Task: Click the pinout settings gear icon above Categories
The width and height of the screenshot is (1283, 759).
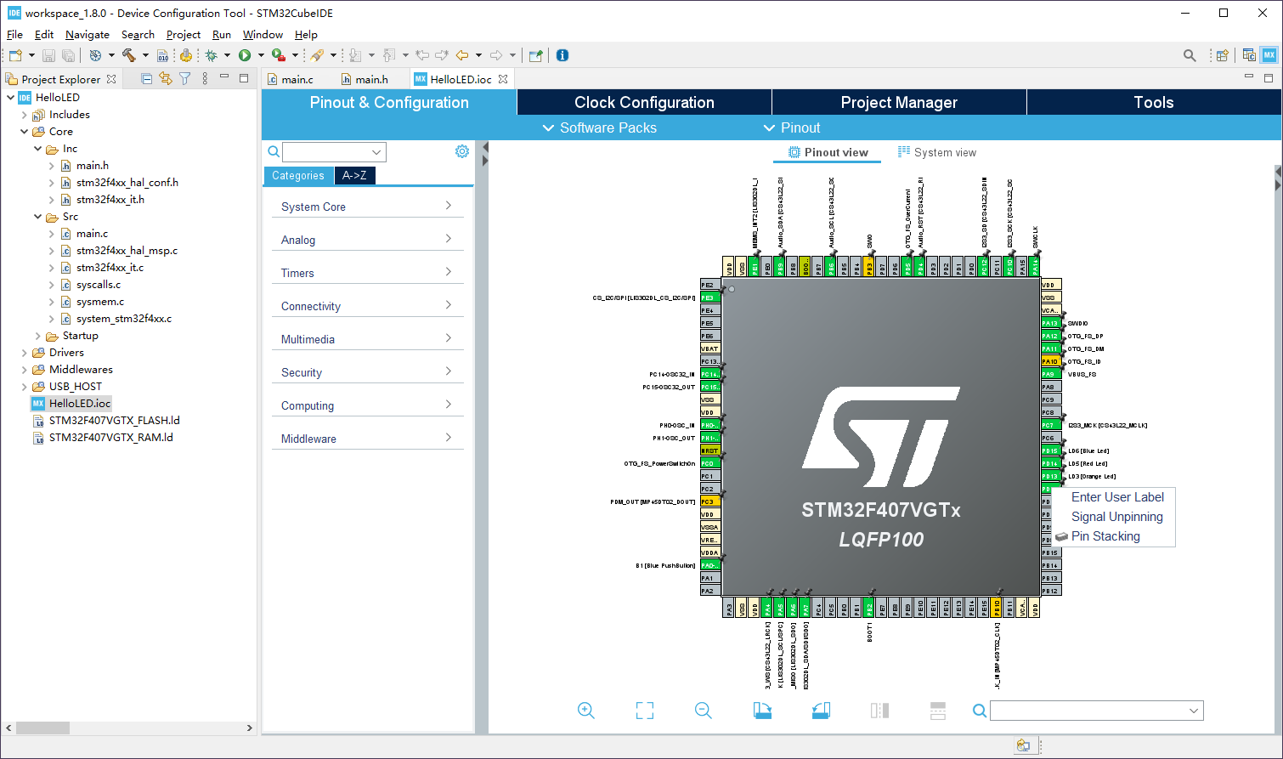Action: (461, 150)
